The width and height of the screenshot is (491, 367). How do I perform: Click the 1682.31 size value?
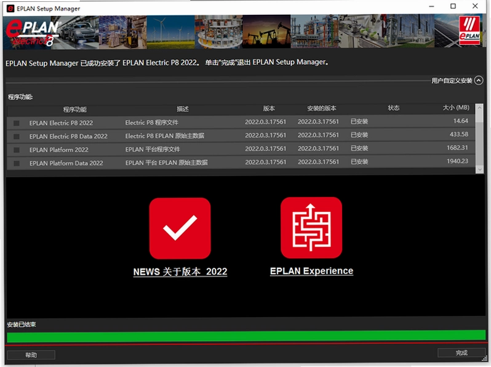coord(457,148)
